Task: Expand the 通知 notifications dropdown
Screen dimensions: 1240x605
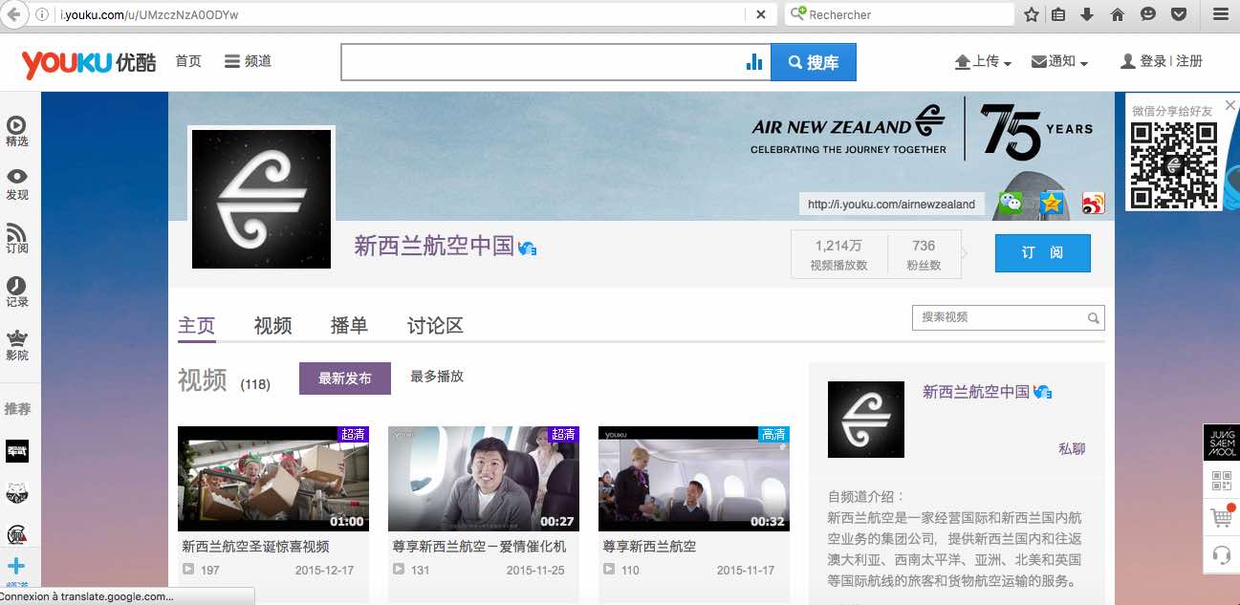Action: pyautogui.click(x=1060, y=61)
